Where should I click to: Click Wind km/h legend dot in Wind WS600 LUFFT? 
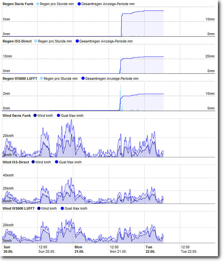click(x=39, y=208)
